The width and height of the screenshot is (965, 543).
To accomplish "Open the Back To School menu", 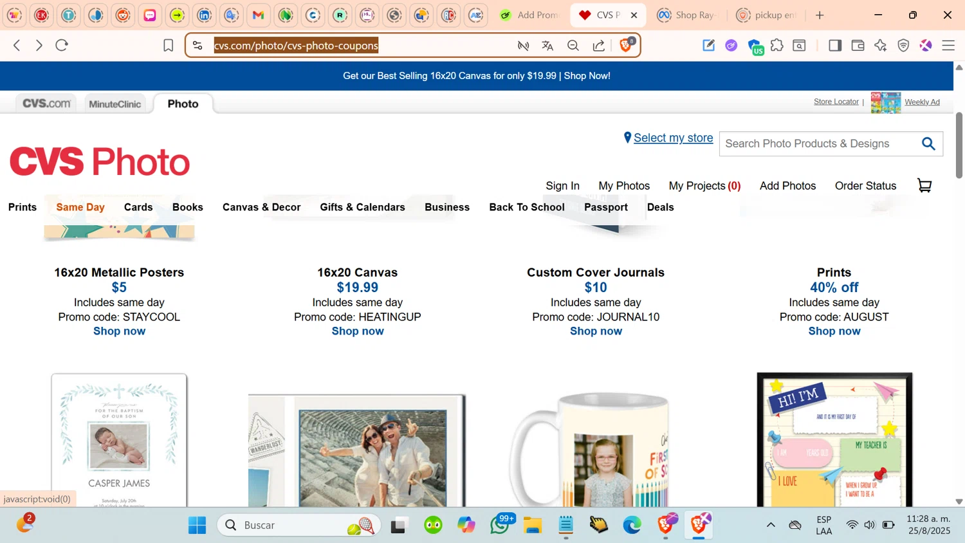I will [527, 207].
